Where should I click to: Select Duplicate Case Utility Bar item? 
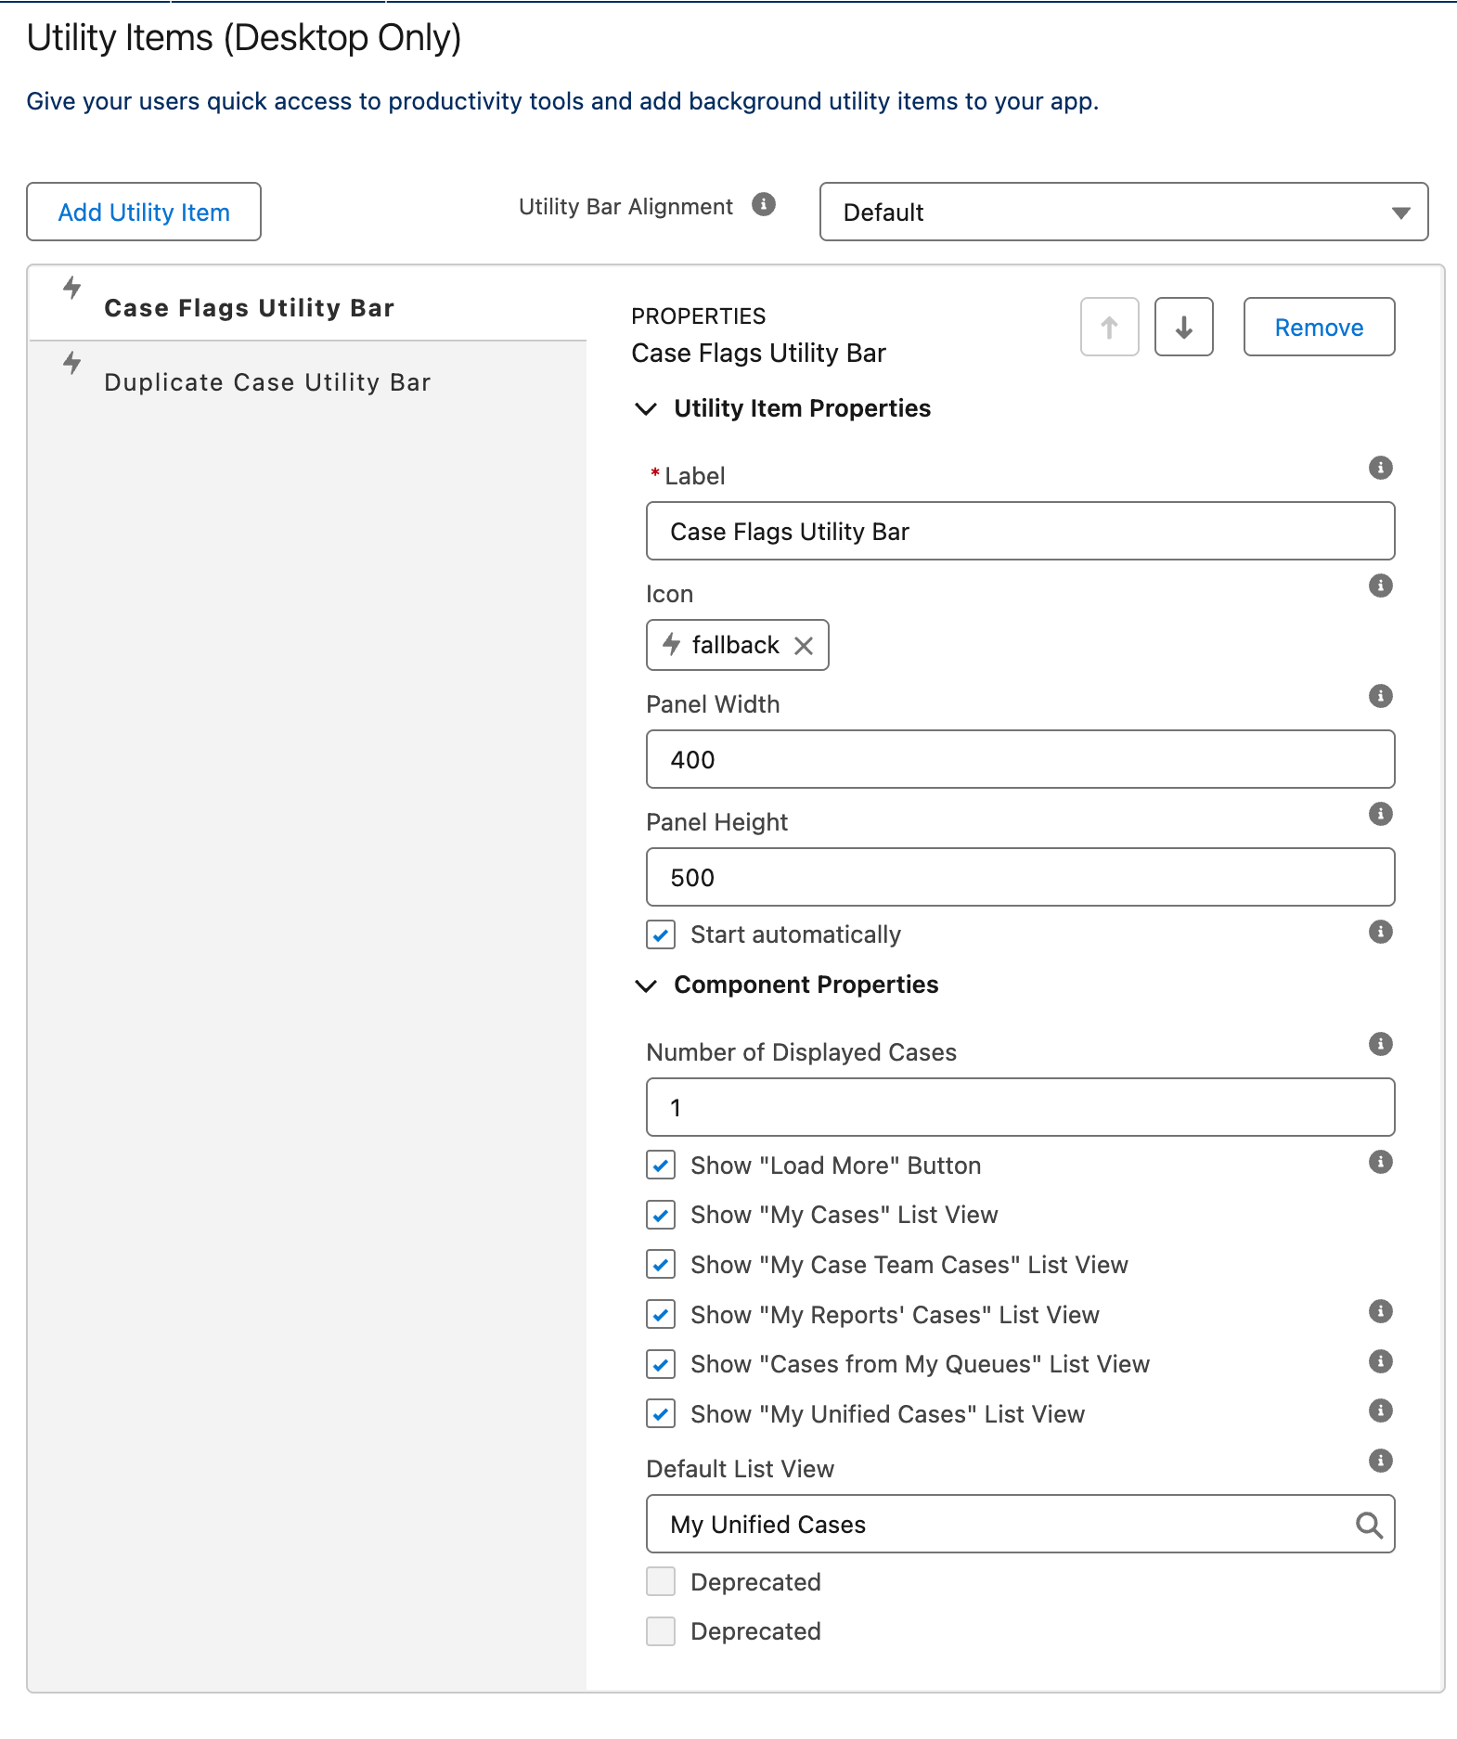tap(308, 379)
